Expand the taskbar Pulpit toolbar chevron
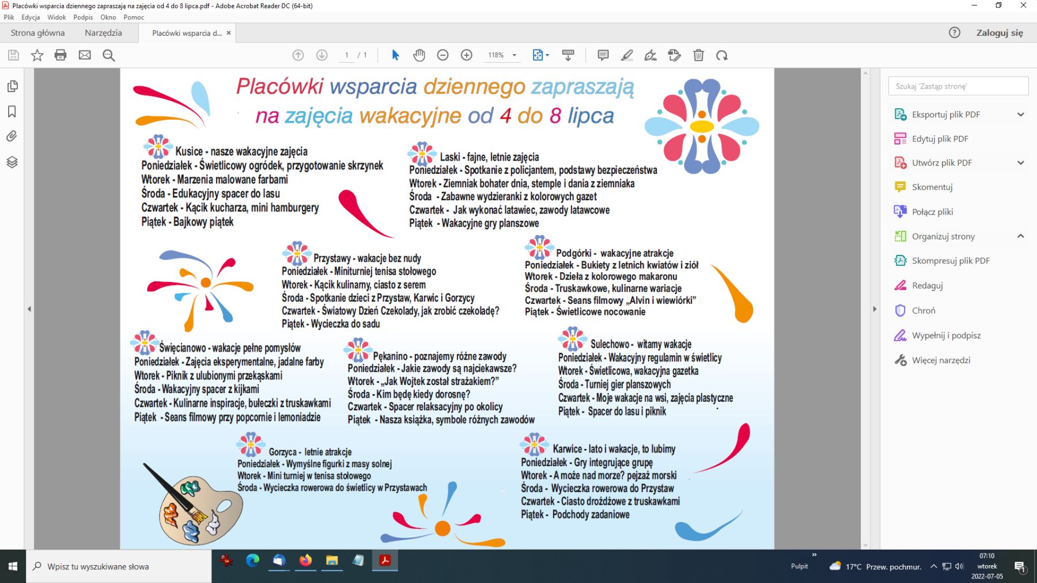This screenshot has height=583, width=1037. coord(814,555)
